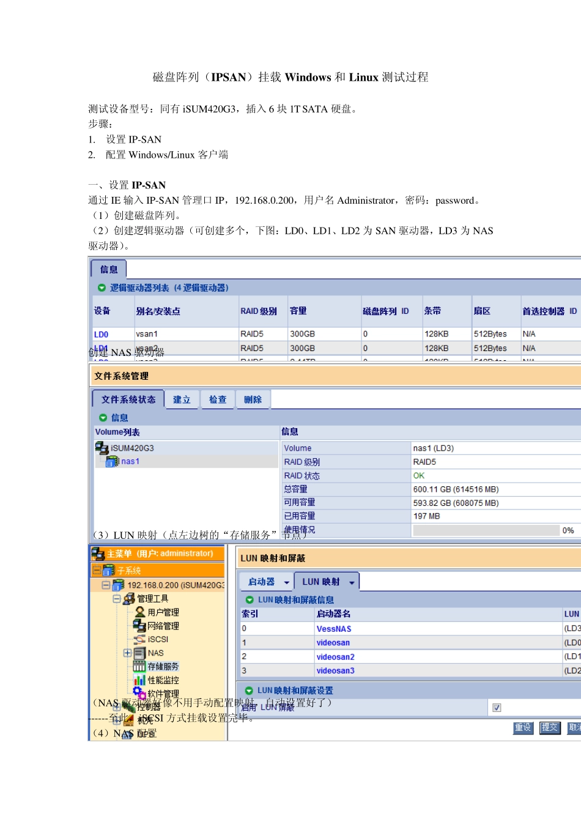Click the nas1 volume icon

point(113,462)
